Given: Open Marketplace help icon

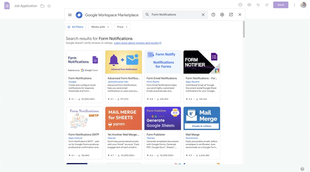Looking at the screenshot, I should tap(213, 15).
